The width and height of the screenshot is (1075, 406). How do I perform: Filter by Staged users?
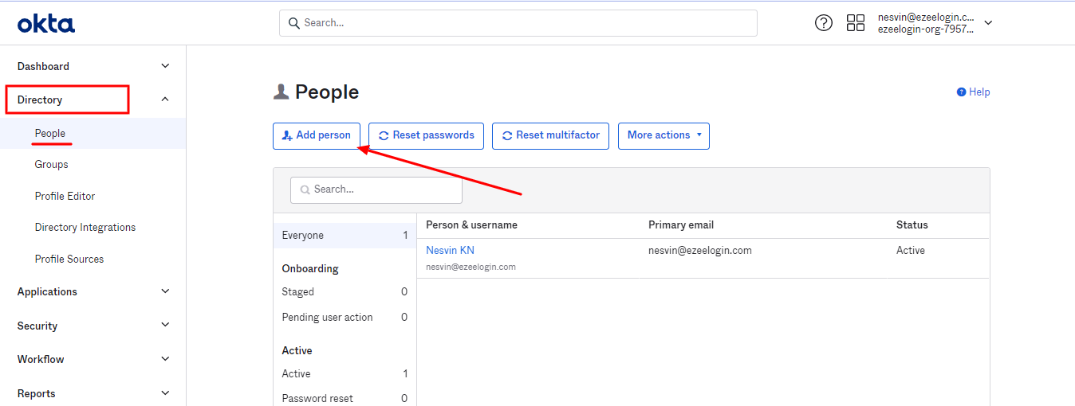pos(345,292)
